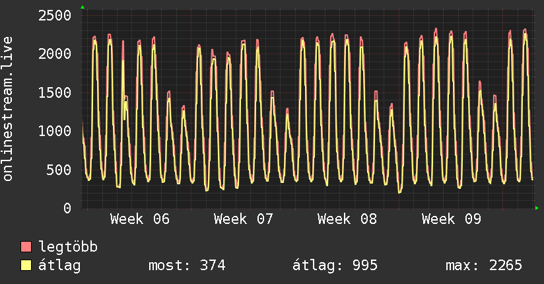
Task: Select the Week 06 axis label
Action: click(x=140, y=219)
